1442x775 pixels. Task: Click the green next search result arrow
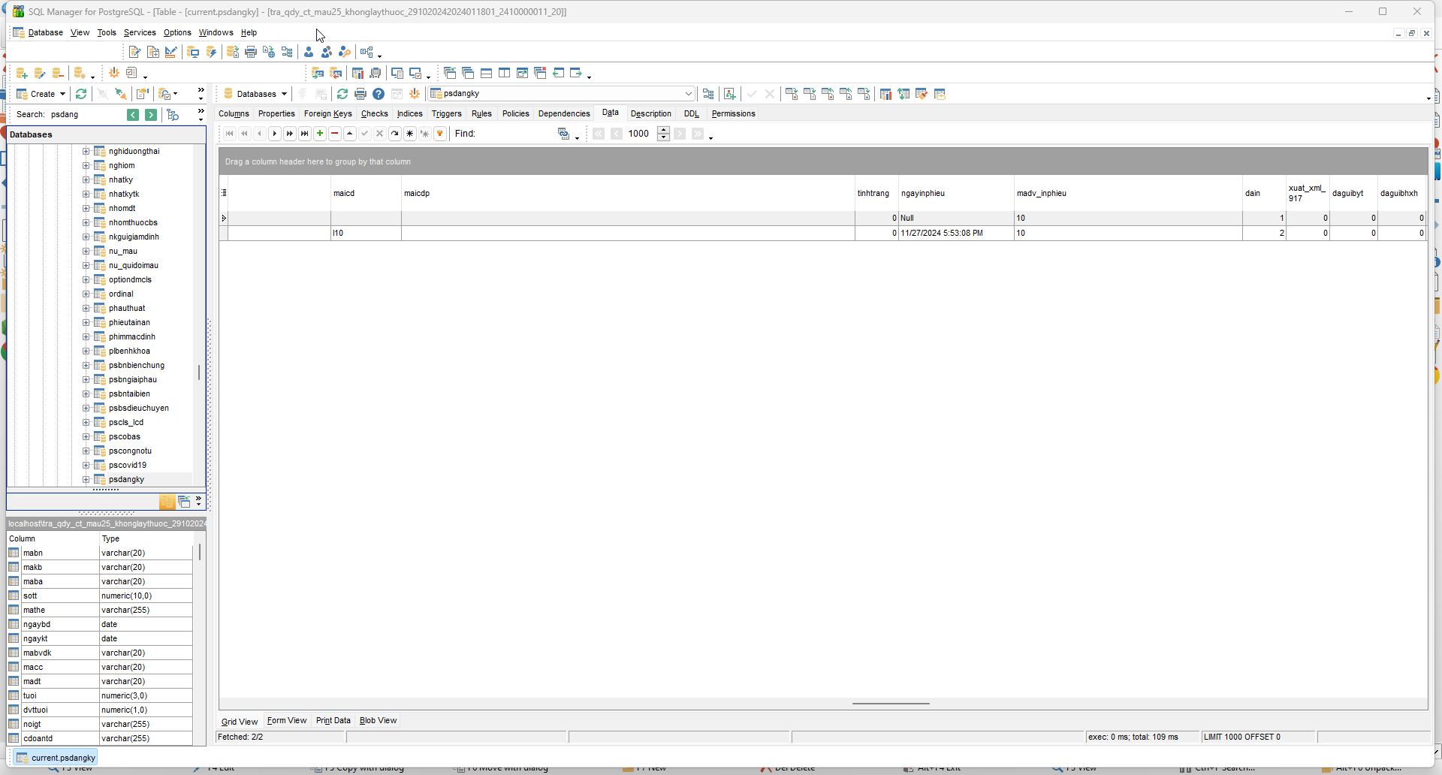151,115
